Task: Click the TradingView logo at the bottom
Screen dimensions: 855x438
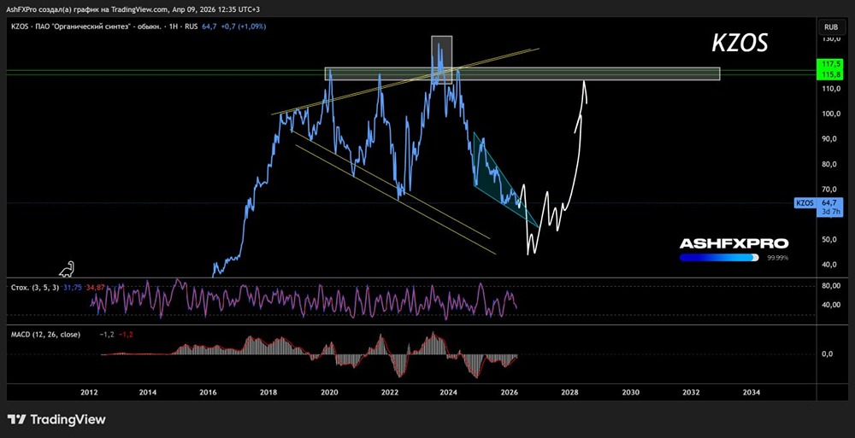Action: click(x=56, y=419)
